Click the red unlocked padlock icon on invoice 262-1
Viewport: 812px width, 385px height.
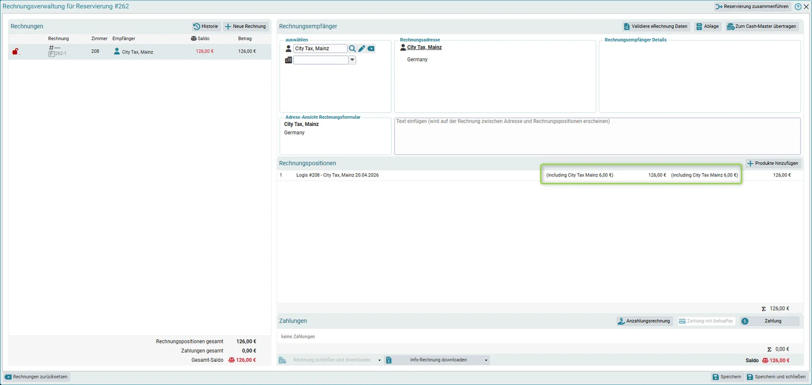[x=15, y=51]
